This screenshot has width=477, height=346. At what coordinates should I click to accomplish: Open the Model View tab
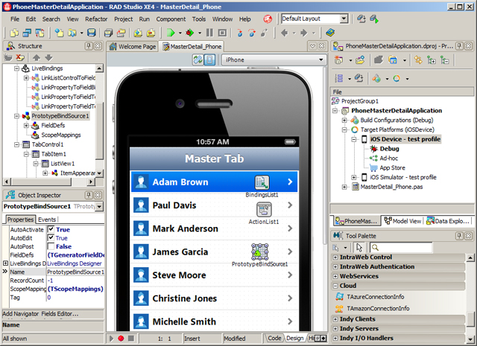(402, 221)
